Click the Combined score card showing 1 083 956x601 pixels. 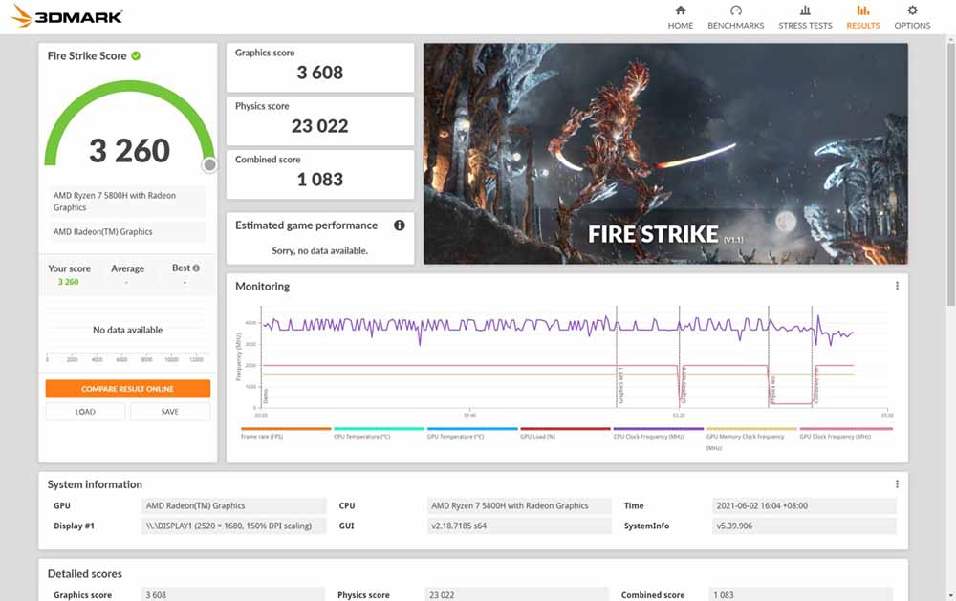(x=320, y=174)
